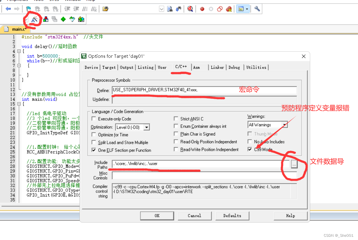Open the Include Paths browse button
The height and width of the screenshot is (240, 358).
294,165
